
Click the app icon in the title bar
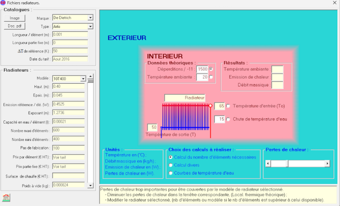point(3,3)
